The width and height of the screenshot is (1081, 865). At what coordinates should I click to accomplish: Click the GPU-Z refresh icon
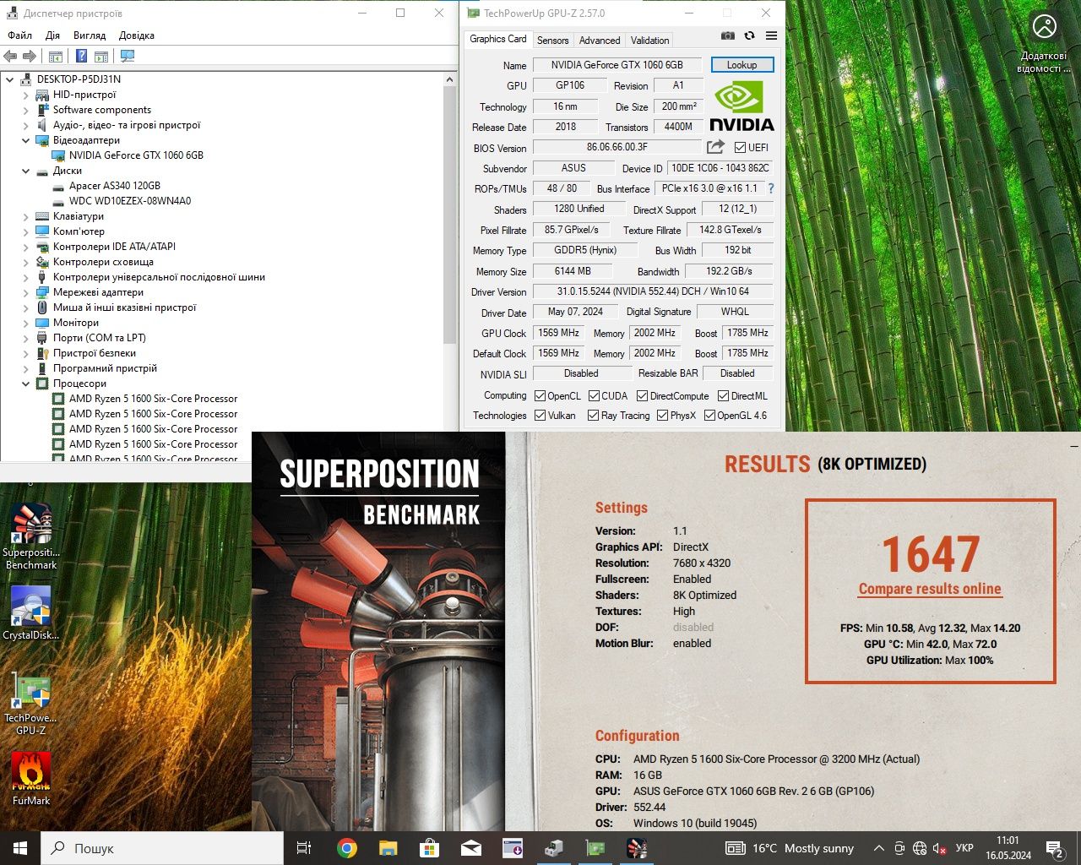click(749, 35)
